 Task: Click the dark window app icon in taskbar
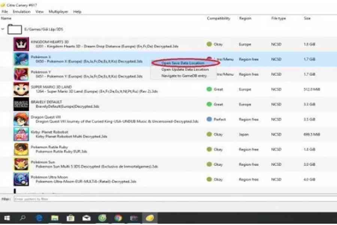click(x=134, y=218)
